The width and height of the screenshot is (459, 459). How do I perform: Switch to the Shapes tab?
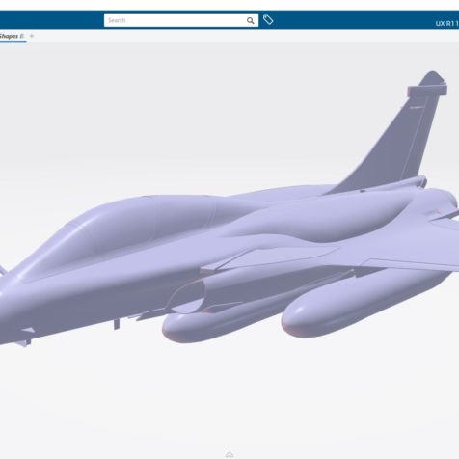(9, 36)
